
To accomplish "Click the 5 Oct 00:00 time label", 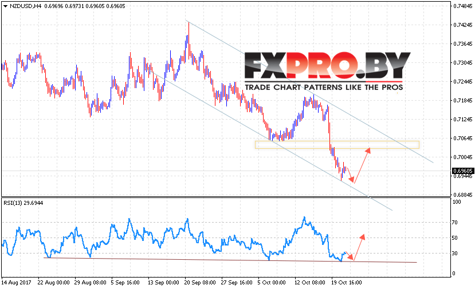I will [272, 283].
